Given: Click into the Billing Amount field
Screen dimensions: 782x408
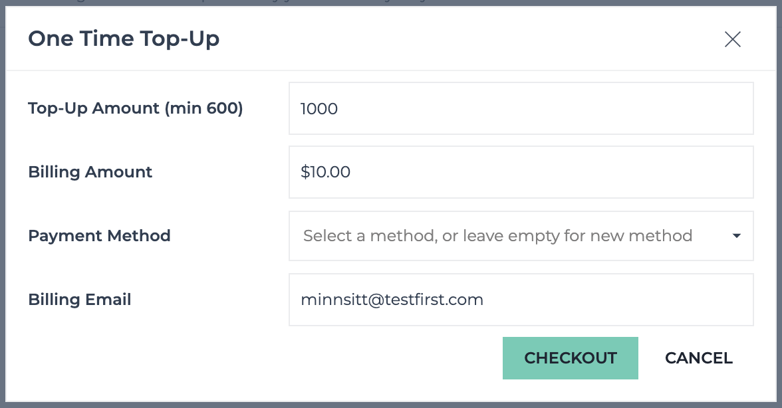Looking at the screenshot, I should click(521, 172).
